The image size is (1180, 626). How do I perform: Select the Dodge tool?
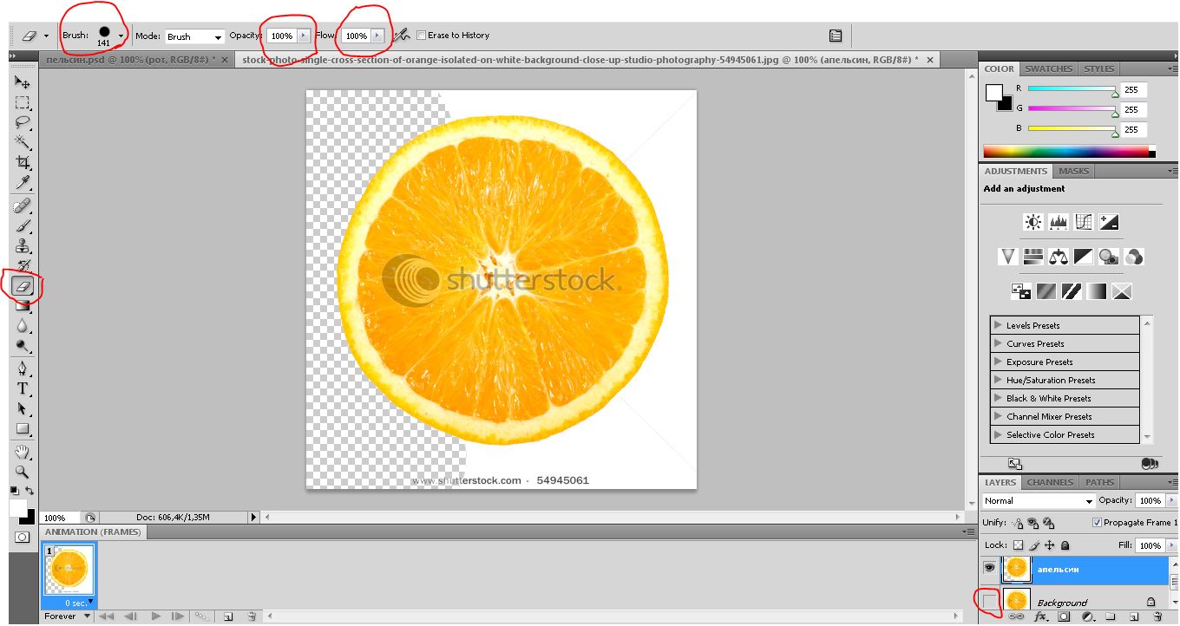[x=23, y=346]
